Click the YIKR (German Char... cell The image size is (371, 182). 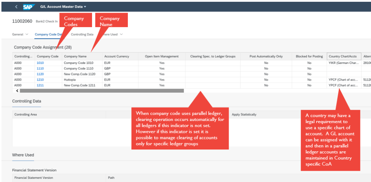pyautogui.click(x=344, y=63)
